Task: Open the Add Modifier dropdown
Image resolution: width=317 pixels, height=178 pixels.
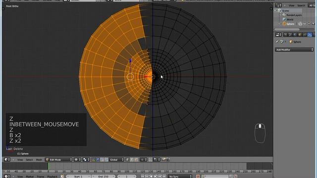Action: (294, 49)
